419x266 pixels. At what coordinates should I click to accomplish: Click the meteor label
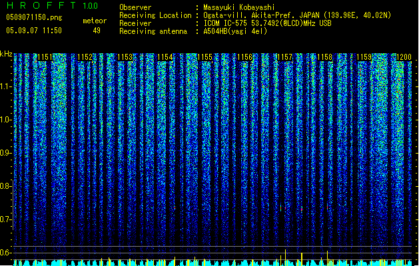point(95,21)
